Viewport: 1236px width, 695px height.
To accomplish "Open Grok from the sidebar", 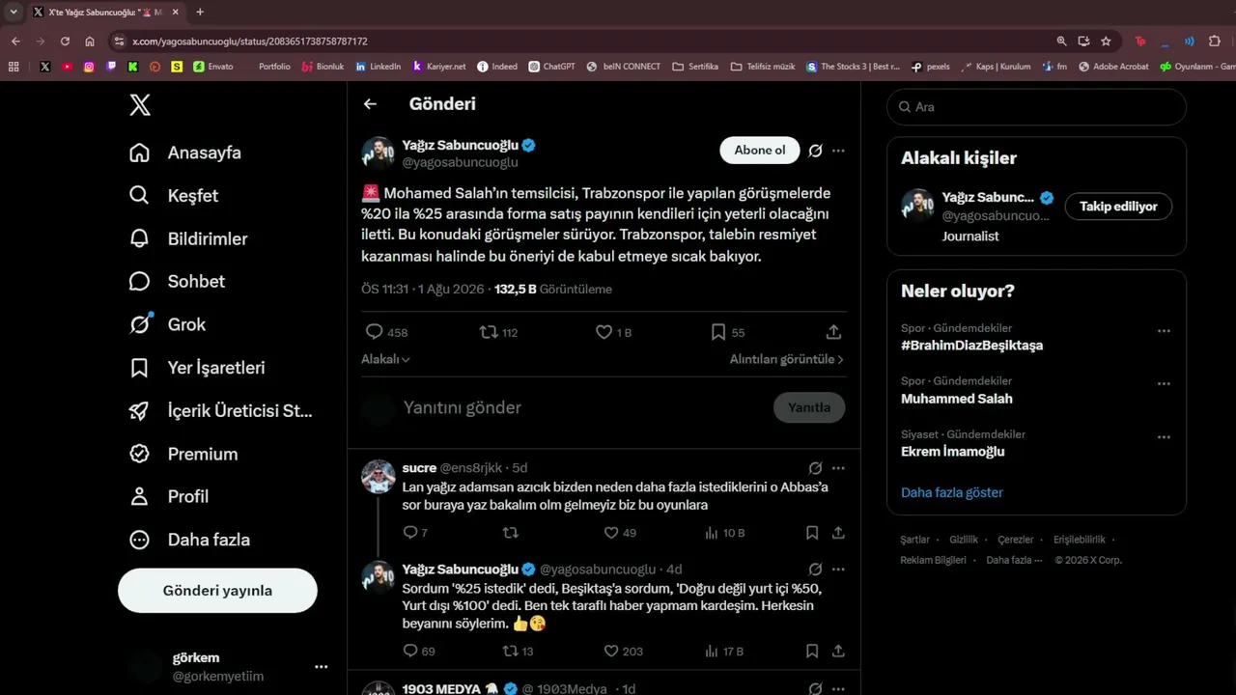I will (166, 324).
